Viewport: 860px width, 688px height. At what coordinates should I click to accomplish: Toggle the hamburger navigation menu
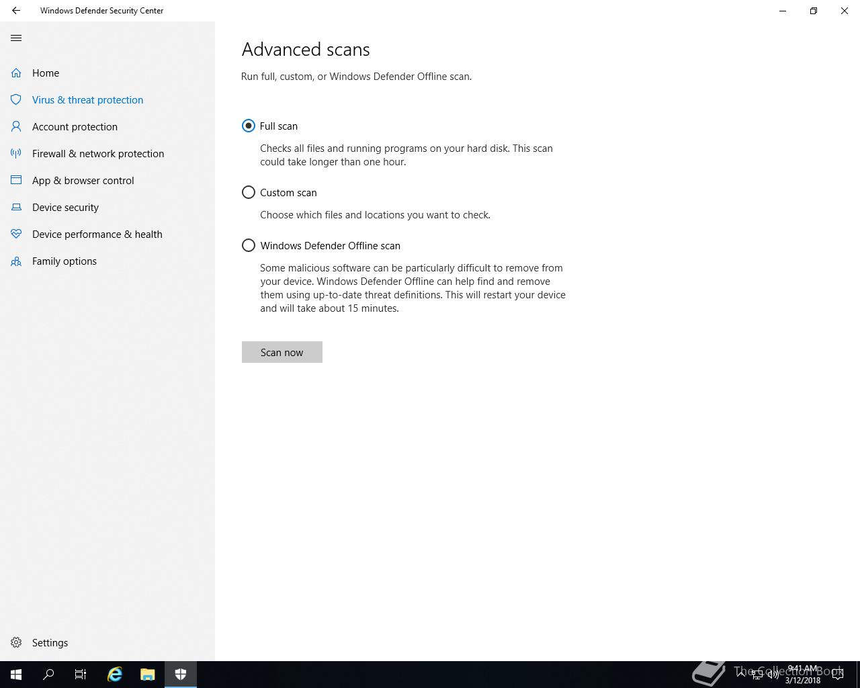pos(16,38)
